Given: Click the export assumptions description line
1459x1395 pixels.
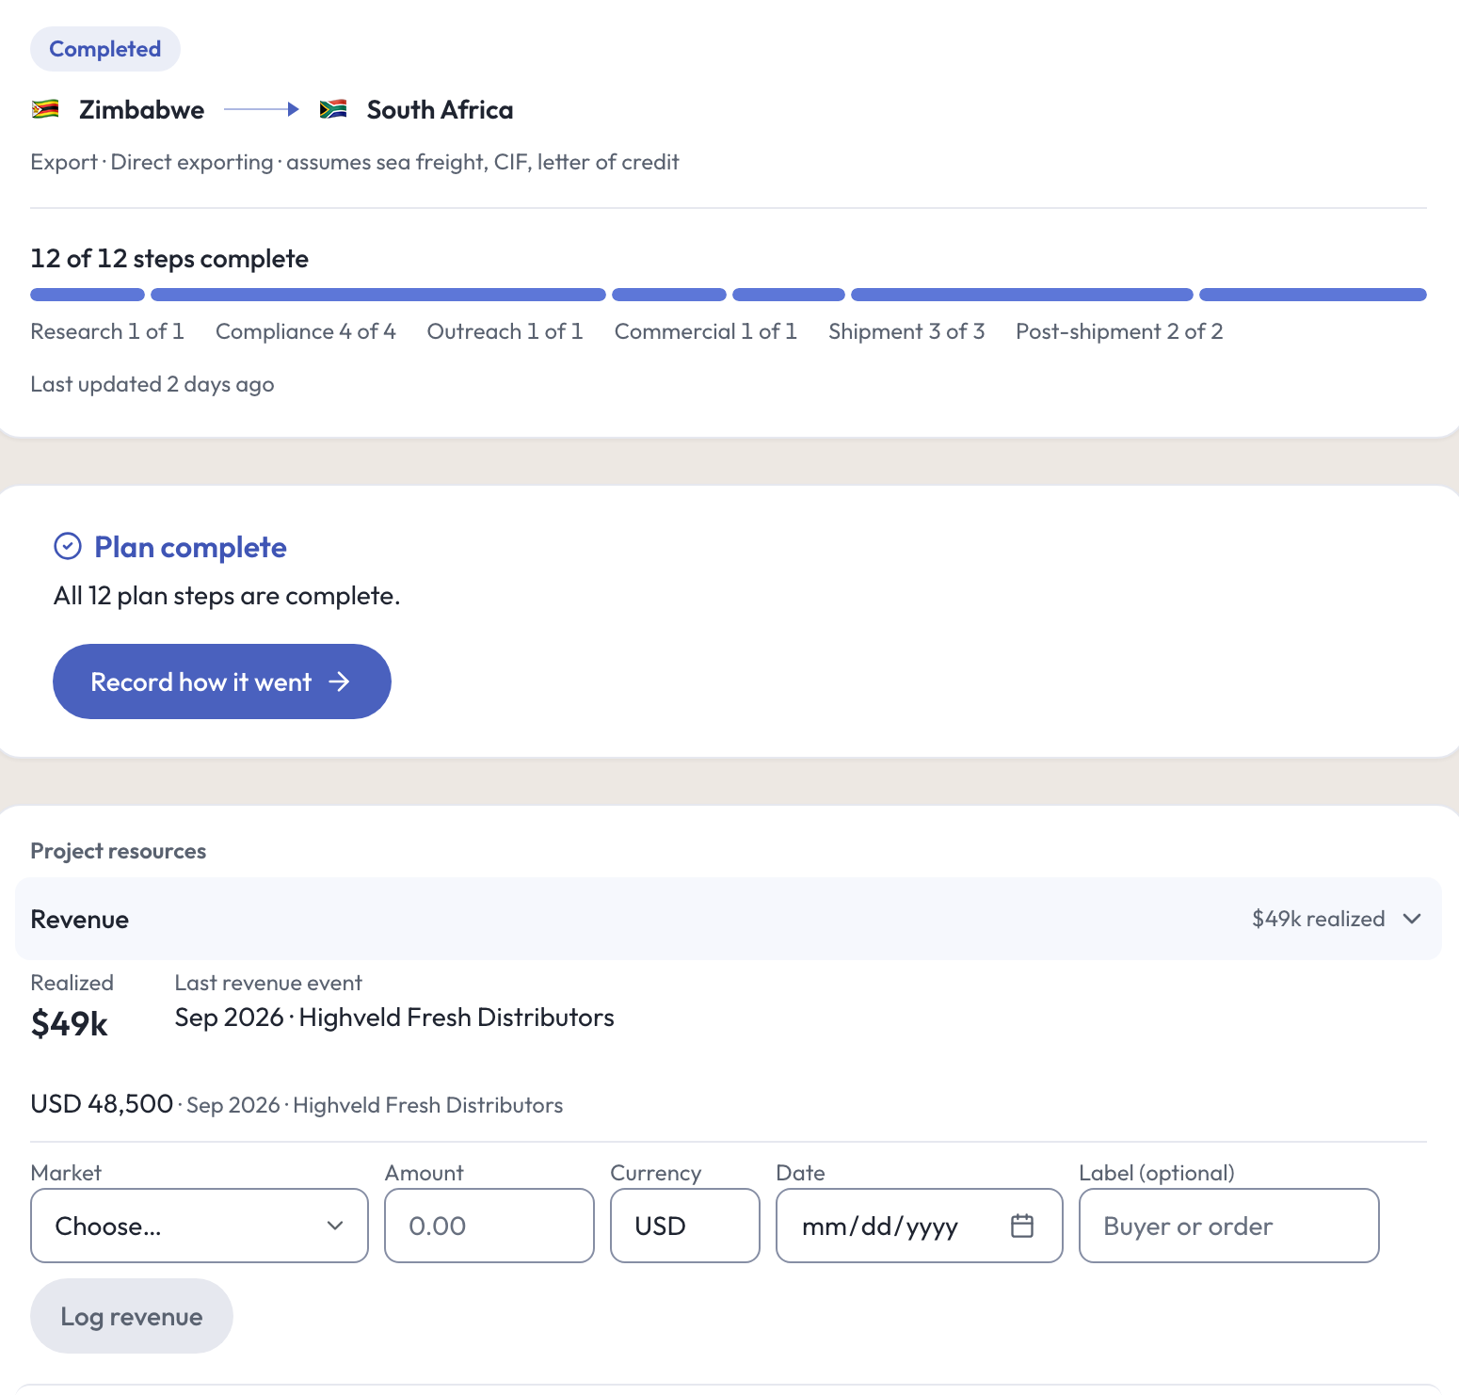Looking at the screenshot, I should tap(355, 162).
